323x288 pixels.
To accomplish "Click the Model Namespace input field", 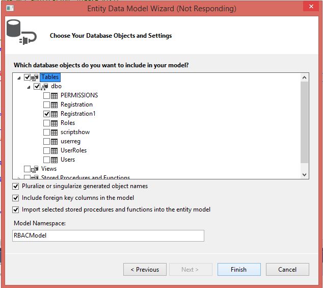I will 108,235.
